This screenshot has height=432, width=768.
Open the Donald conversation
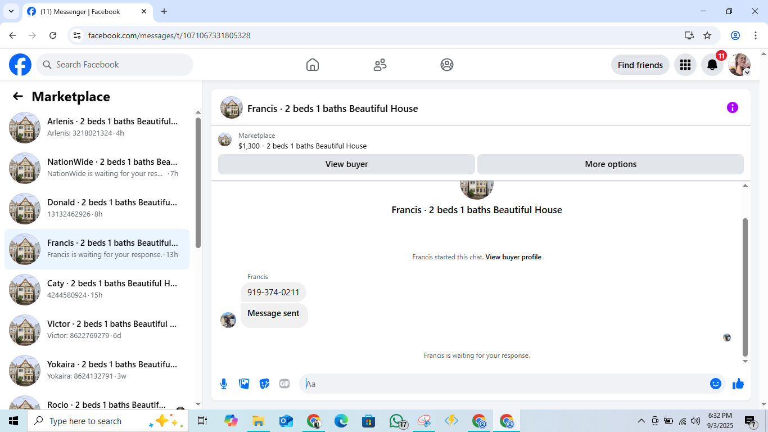pyautogui.click(x=97, y=209)
